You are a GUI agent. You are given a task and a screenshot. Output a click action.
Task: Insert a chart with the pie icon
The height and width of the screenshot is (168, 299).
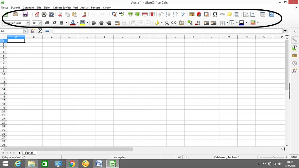coord(199,14)
